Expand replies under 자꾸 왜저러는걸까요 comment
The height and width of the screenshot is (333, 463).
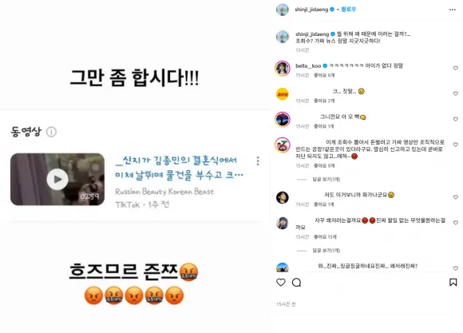pos(326,251)
